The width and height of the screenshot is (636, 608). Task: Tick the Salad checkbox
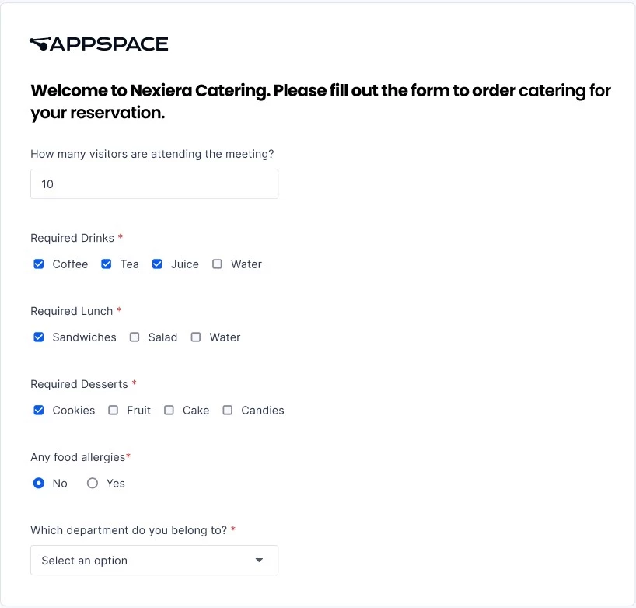click(135, 337)
